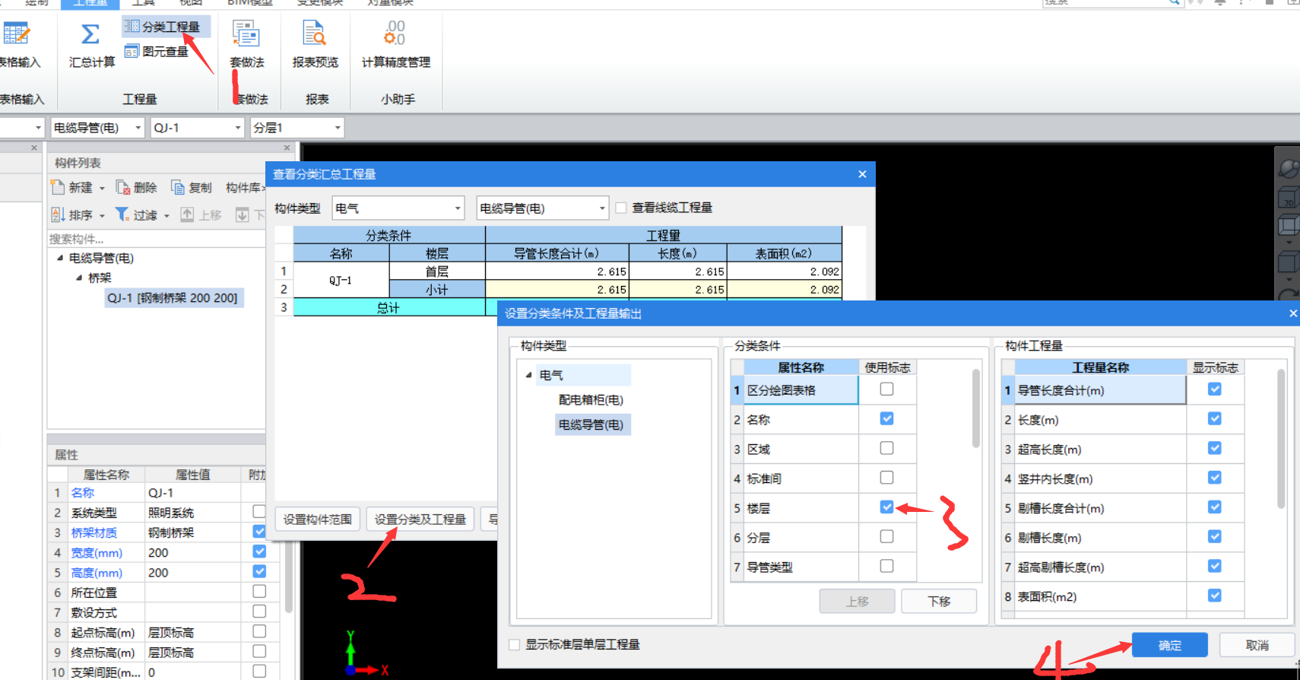Viewport: 1300px width, 680px height.
Task: Close the 构件列表 panel
Action: pyautogui.click(x=287, y=148)
